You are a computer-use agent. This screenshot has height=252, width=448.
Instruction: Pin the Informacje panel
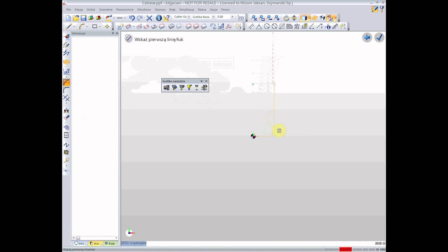pos(113,33)
